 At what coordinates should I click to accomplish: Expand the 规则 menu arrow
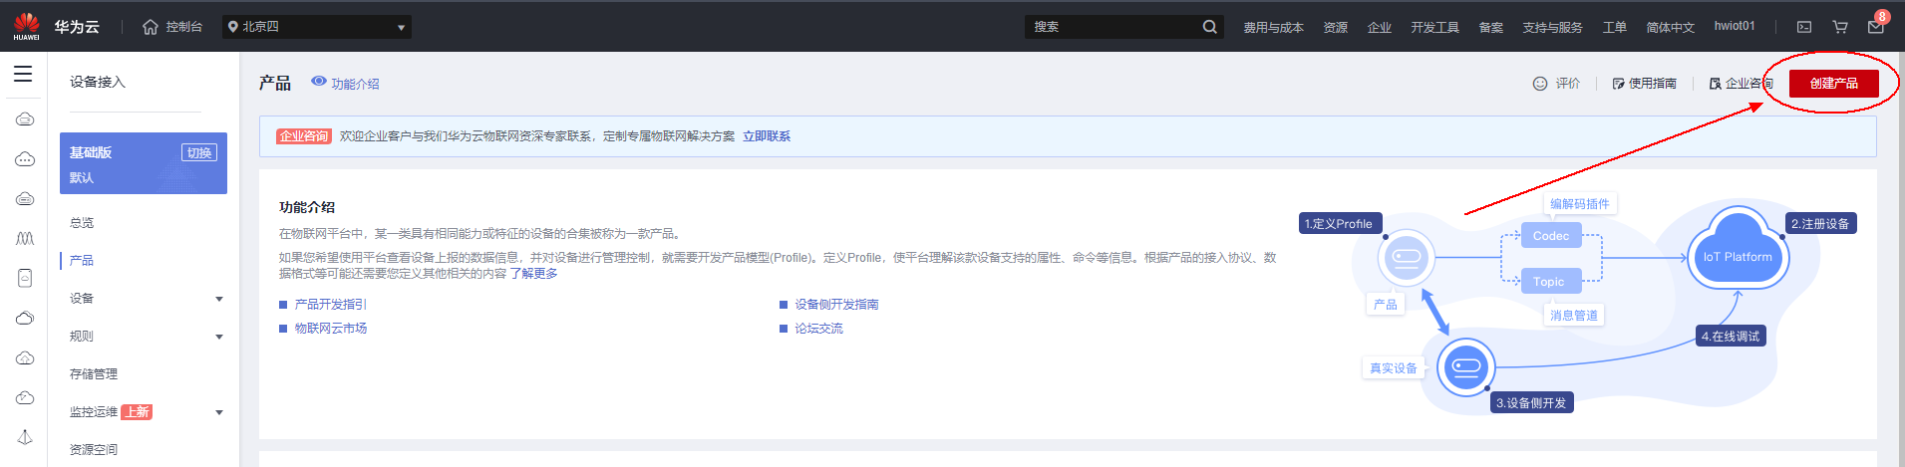(219, 337)
